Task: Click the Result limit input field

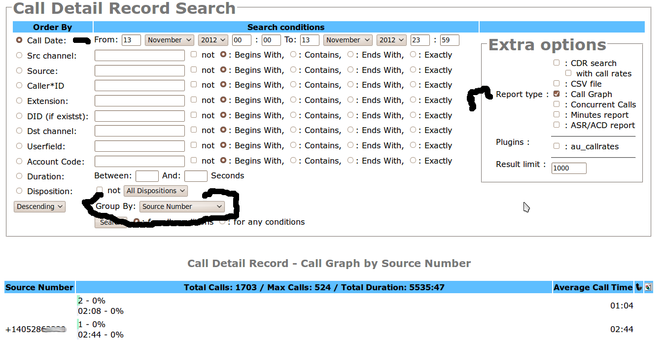Action: tap(568, 168)
